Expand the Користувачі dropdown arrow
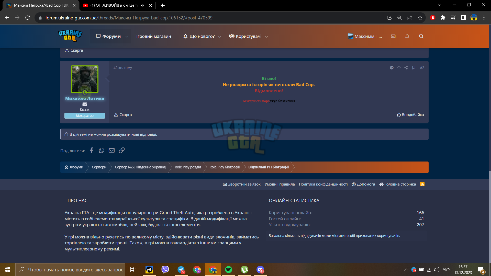 tap(266, 37)
